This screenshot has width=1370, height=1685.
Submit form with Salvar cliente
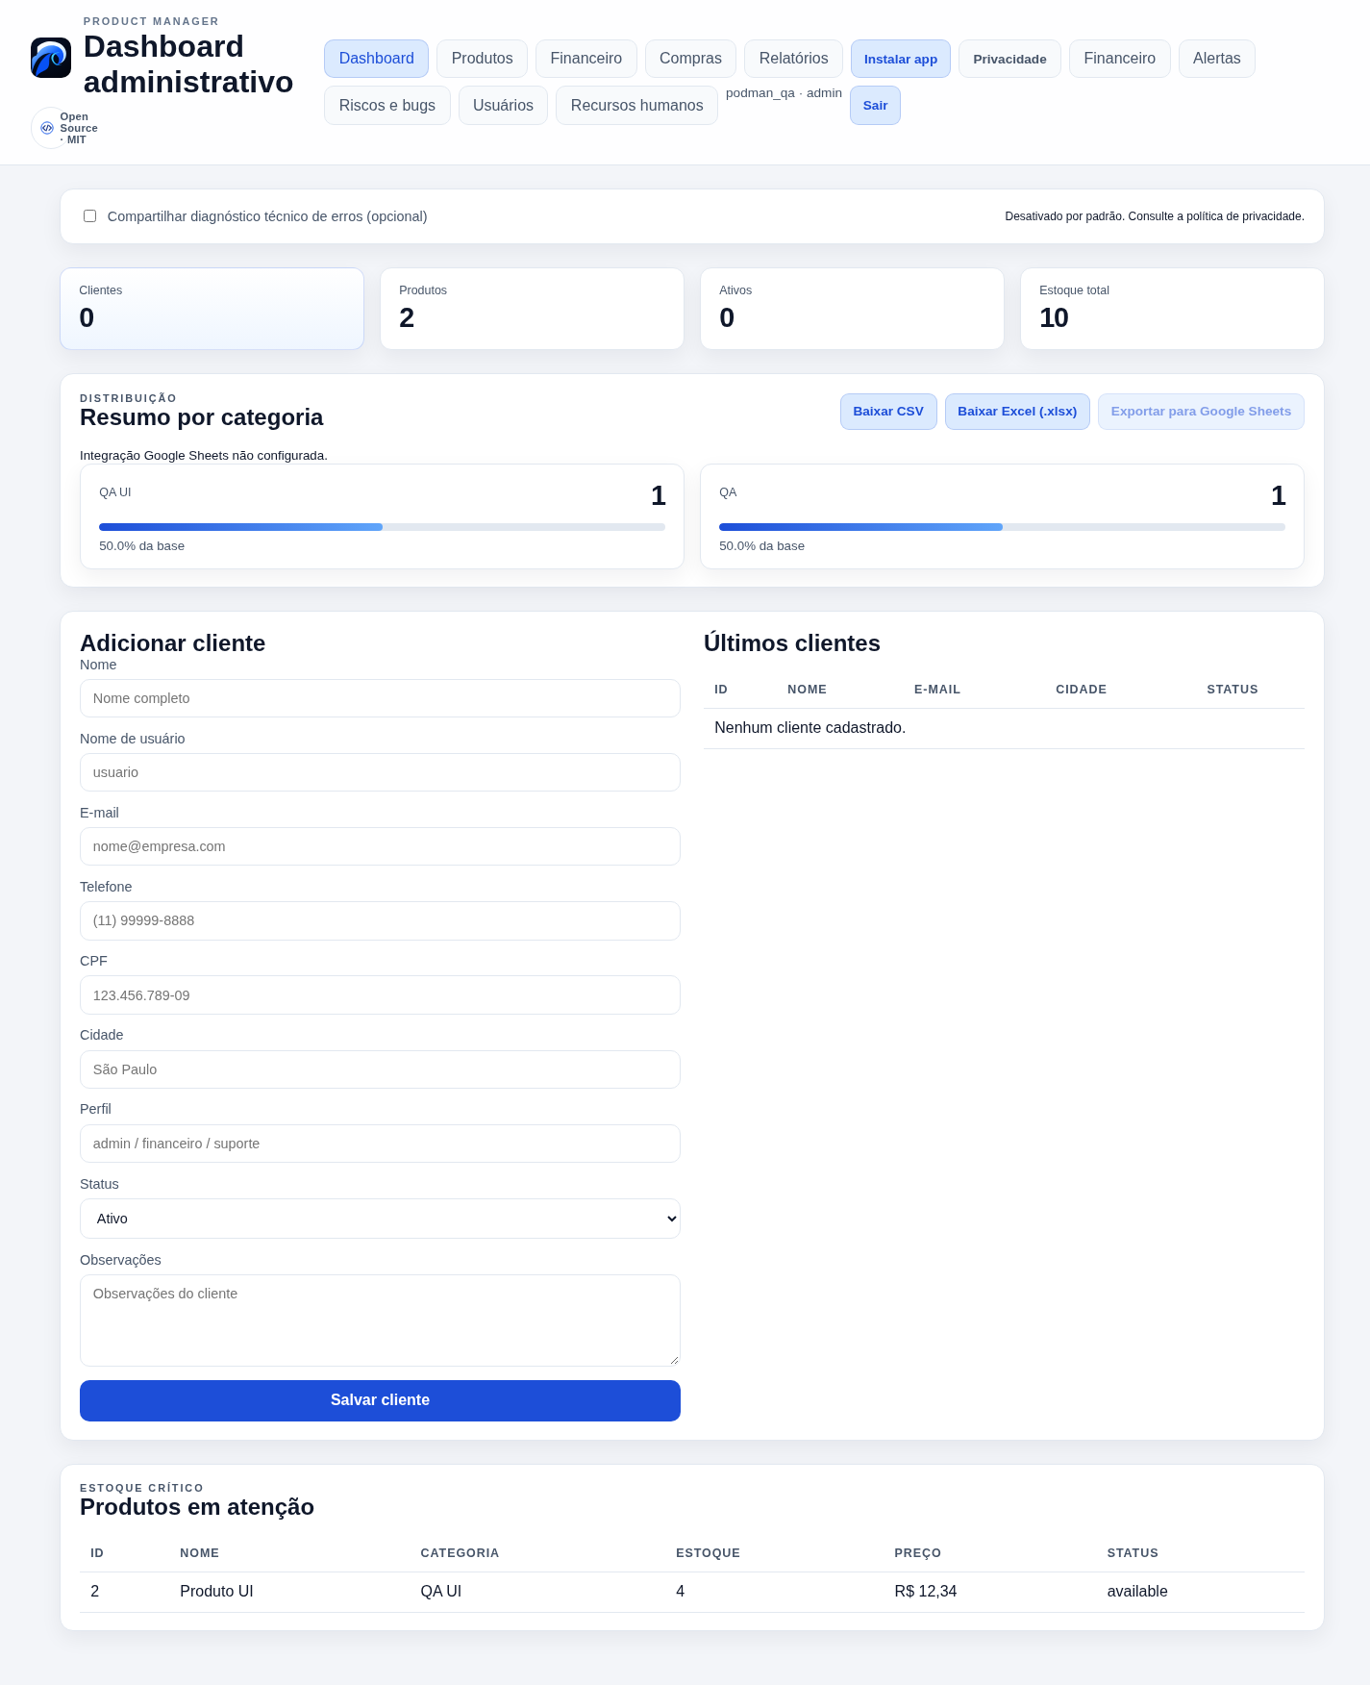click(380, 1400)
